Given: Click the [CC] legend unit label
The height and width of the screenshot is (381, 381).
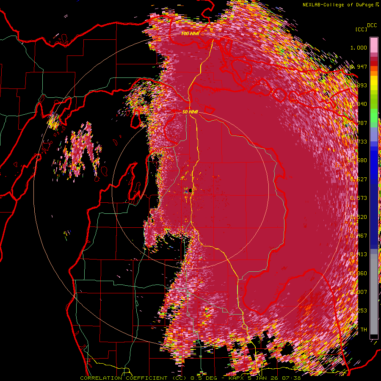Looking at the screenshot, I should (x=361, y=29).
